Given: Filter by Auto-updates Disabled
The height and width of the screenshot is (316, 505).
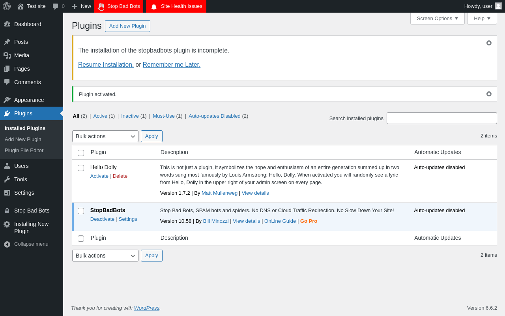Looking at the screenshot, I should click(x=215, y=116).
